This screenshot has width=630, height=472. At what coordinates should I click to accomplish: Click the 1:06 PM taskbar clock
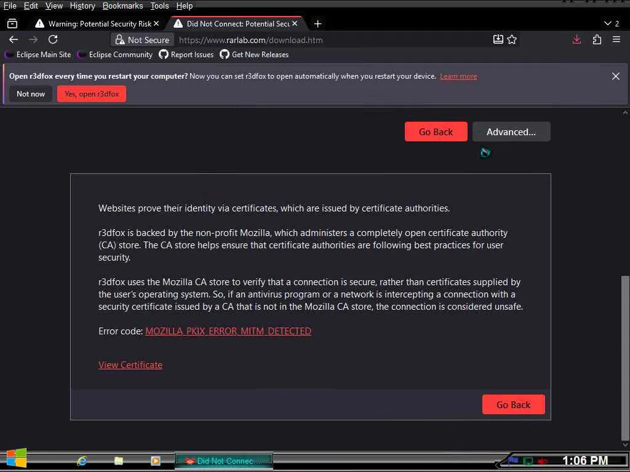tap(585, 461)
